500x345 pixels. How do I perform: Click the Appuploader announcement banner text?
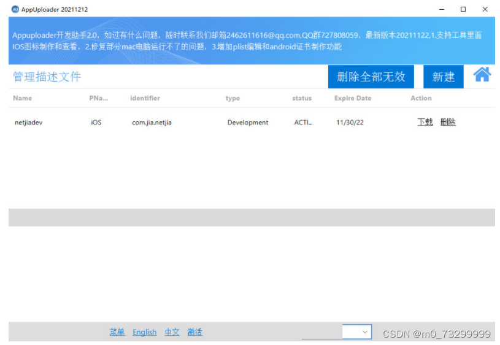247,41
